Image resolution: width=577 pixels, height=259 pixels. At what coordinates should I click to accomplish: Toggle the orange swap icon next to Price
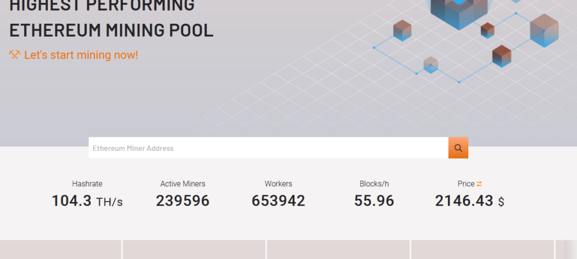[x=480, y=184]
